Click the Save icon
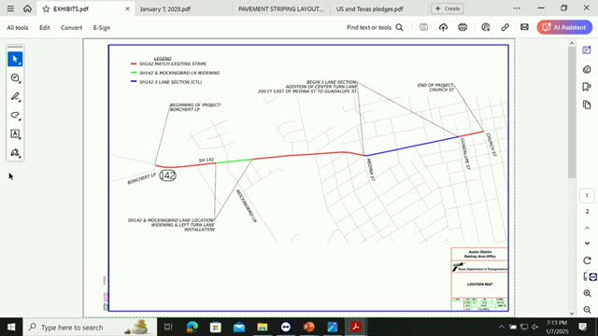The image size is (598, 336). (423, 27)
